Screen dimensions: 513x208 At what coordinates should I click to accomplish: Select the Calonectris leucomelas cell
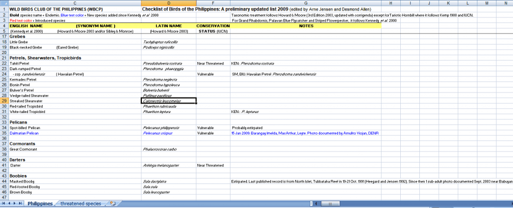point(168,101)
